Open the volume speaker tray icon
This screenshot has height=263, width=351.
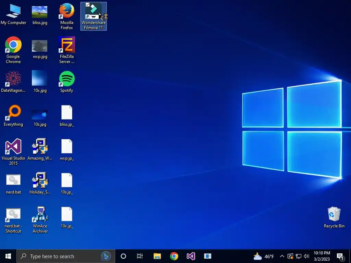306,256
